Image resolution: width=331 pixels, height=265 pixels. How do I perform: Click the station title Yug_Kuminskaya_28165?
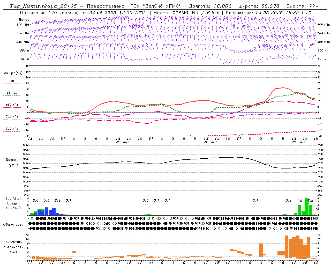[43, 6]
